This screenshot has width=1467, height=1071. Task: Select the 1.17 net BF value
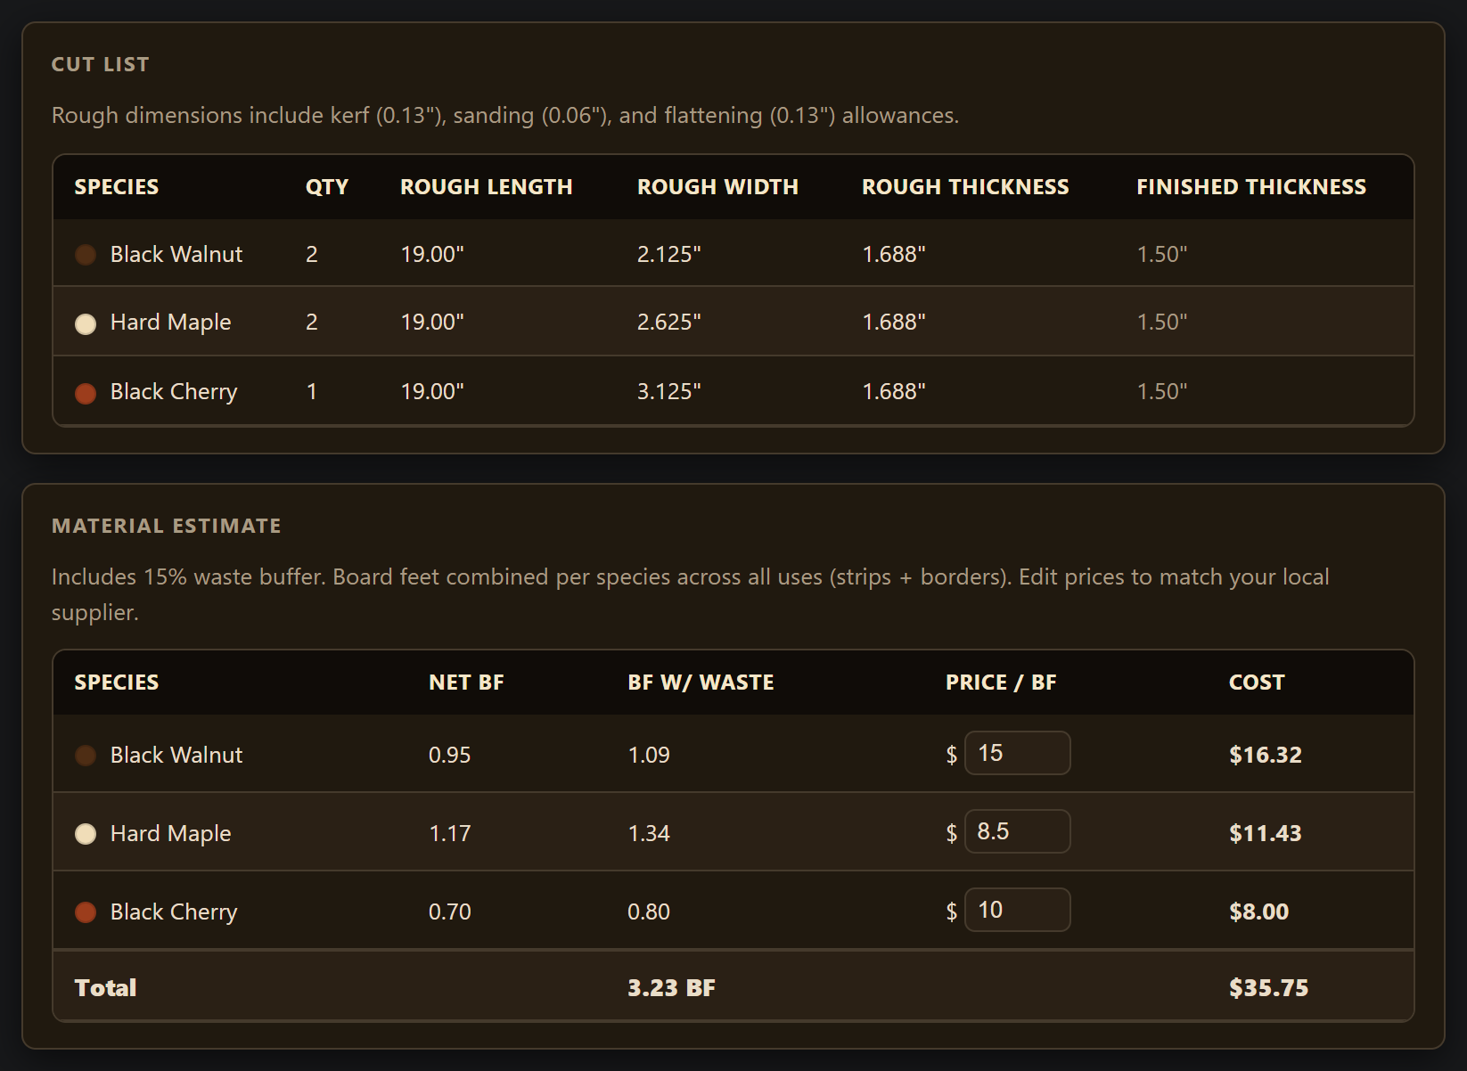click(x=449, y=833)
